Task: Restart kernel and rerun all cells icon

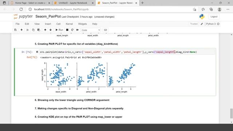Action: pos(78,30)
